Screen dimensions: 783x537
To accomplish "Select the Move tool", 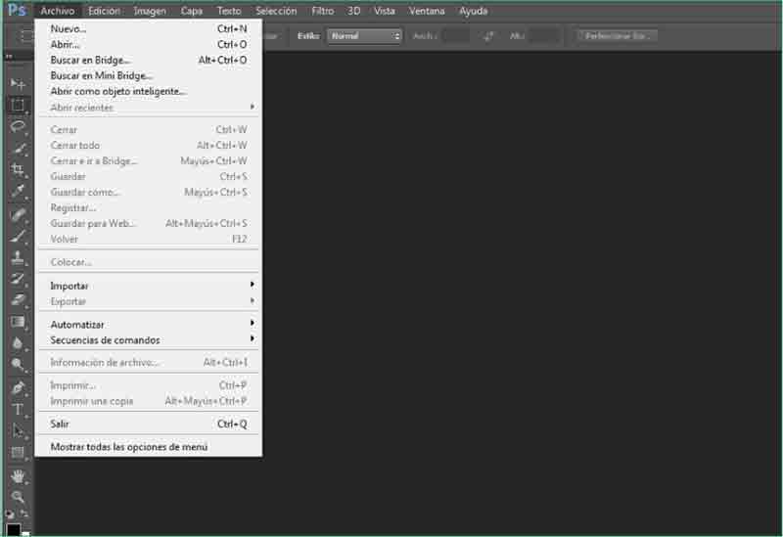I will point(17,85).
